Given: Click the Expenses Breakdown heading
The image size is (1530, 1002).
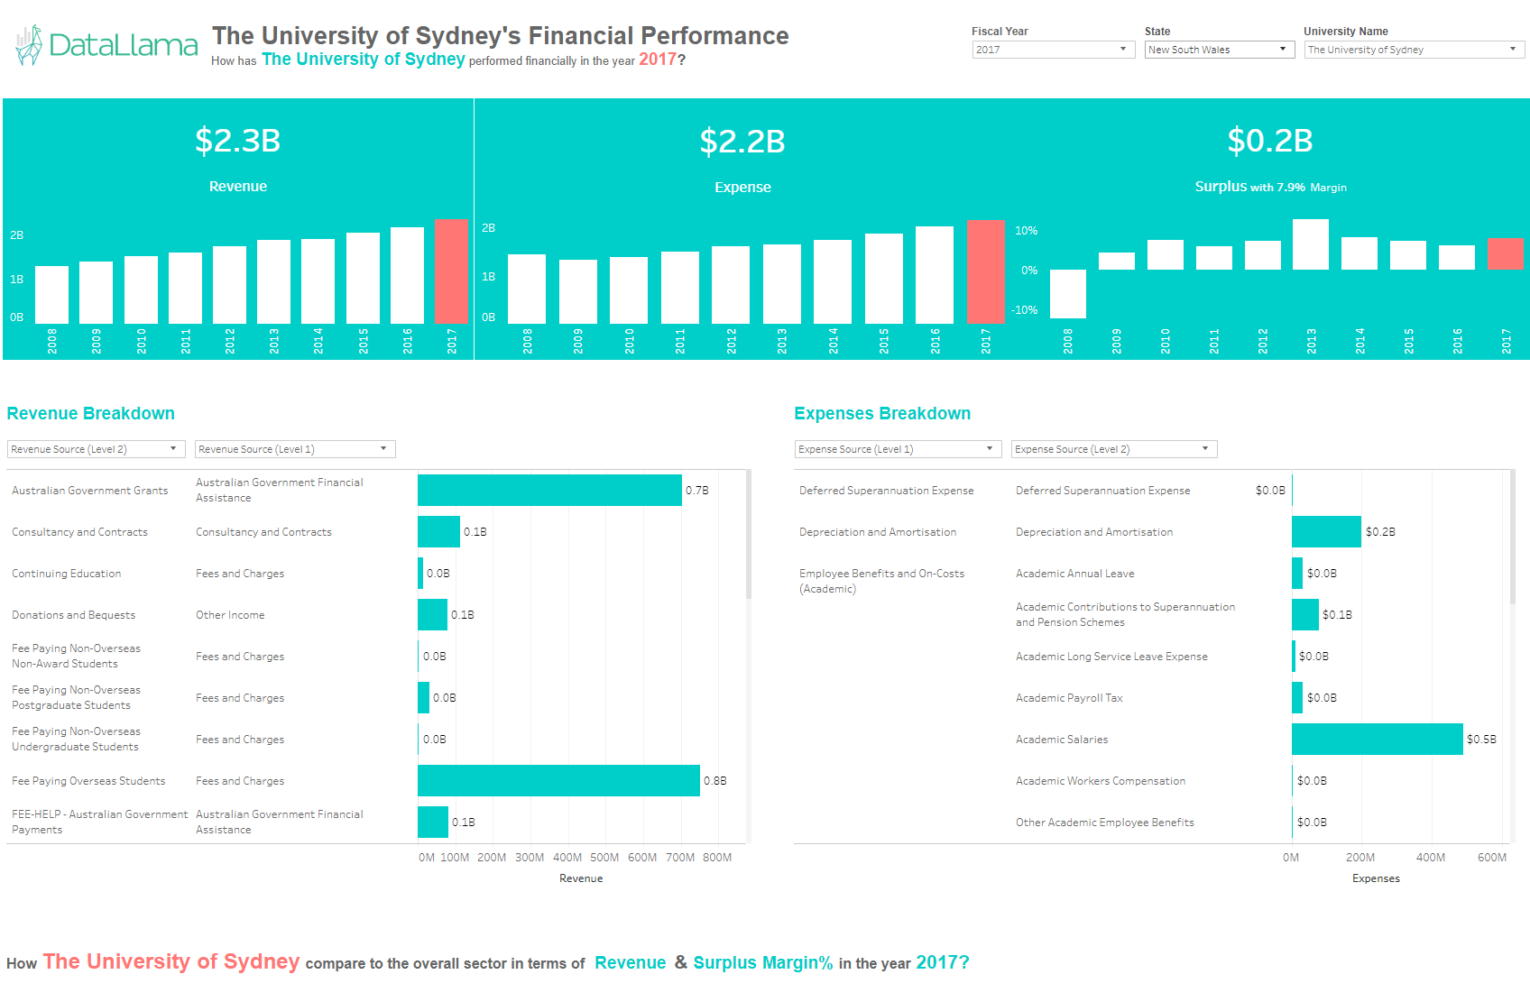Looking at the screenshot, I should pos(882,414).
